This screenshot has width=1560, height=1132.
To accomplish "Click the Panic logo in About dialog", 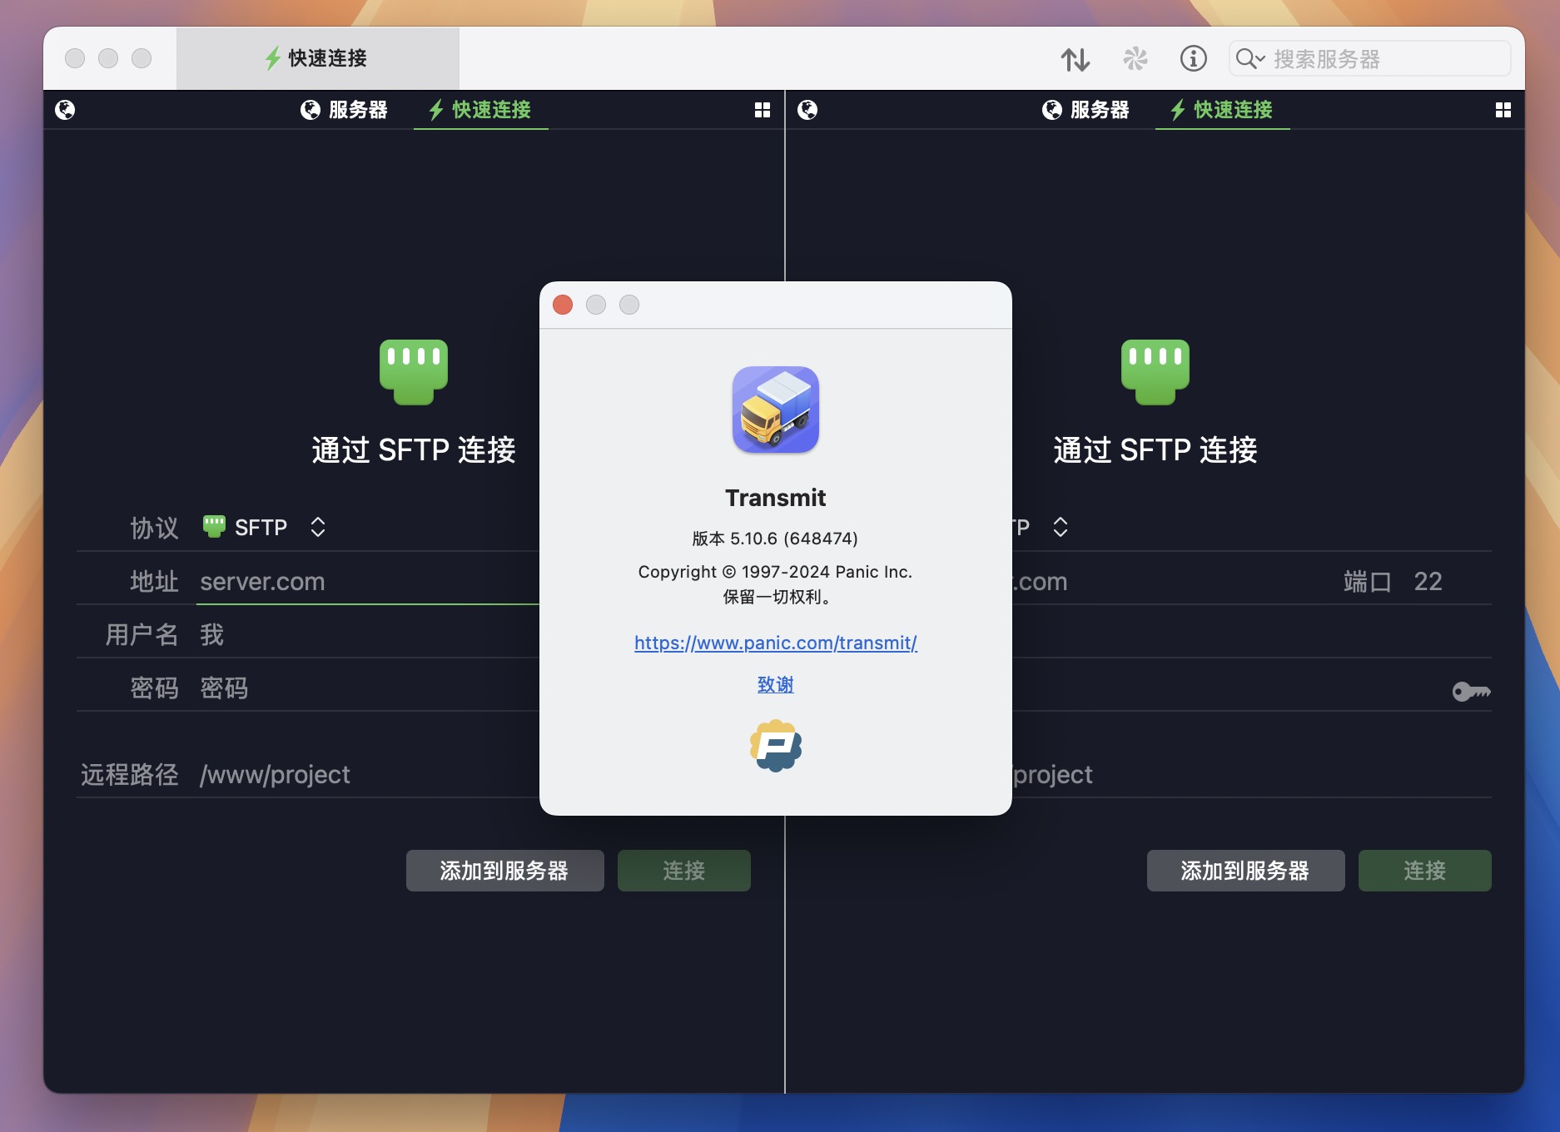I will point(775,746).
